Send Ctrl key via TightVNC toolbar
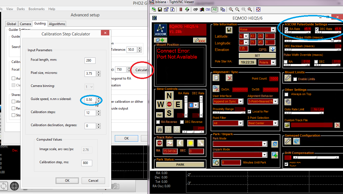This screenshot has height=194, width=343. 208,10
